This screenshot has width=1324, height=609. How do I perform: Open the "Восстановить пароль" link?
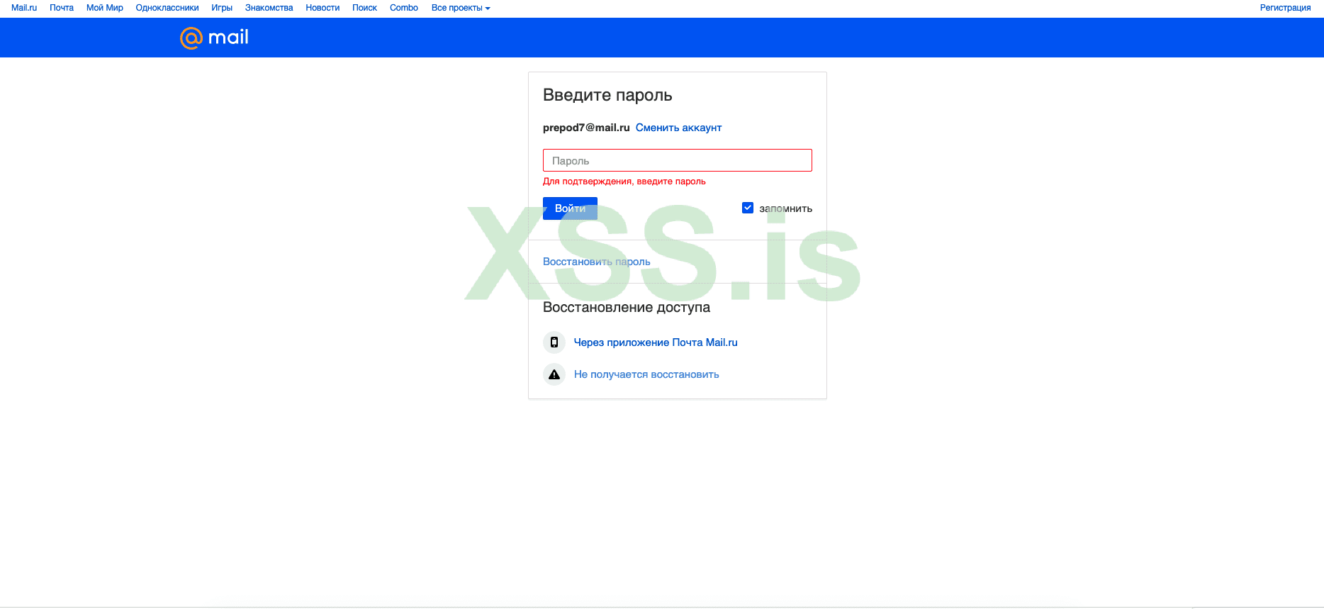point(596,262)
